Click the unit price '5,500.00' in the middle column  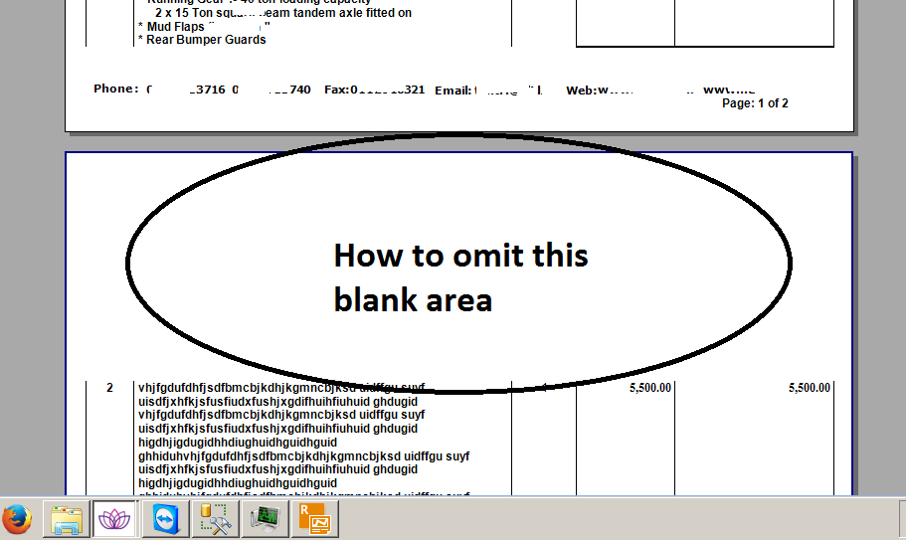pyautogui.click(x=650, y=388)
